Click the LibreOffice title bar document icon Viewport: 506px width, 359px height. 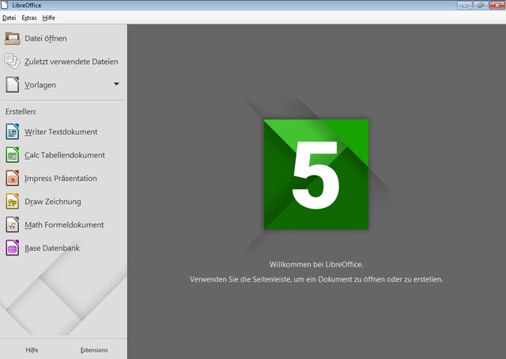[x=5, y=5]
